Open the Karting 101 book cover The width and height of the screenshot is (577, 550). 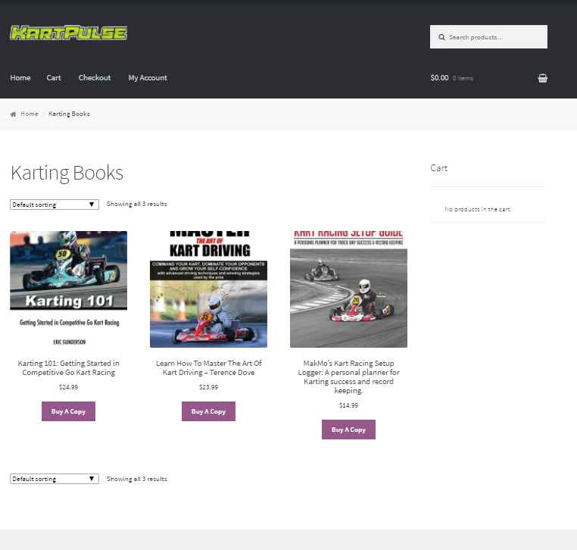(x=68, y=289)
